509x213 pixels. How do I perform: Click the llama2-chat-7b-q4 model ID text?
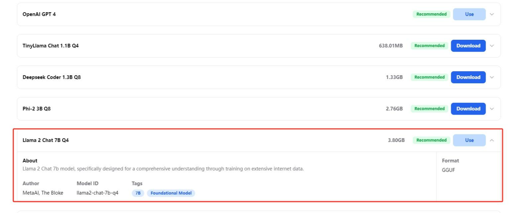pos(97,193)
